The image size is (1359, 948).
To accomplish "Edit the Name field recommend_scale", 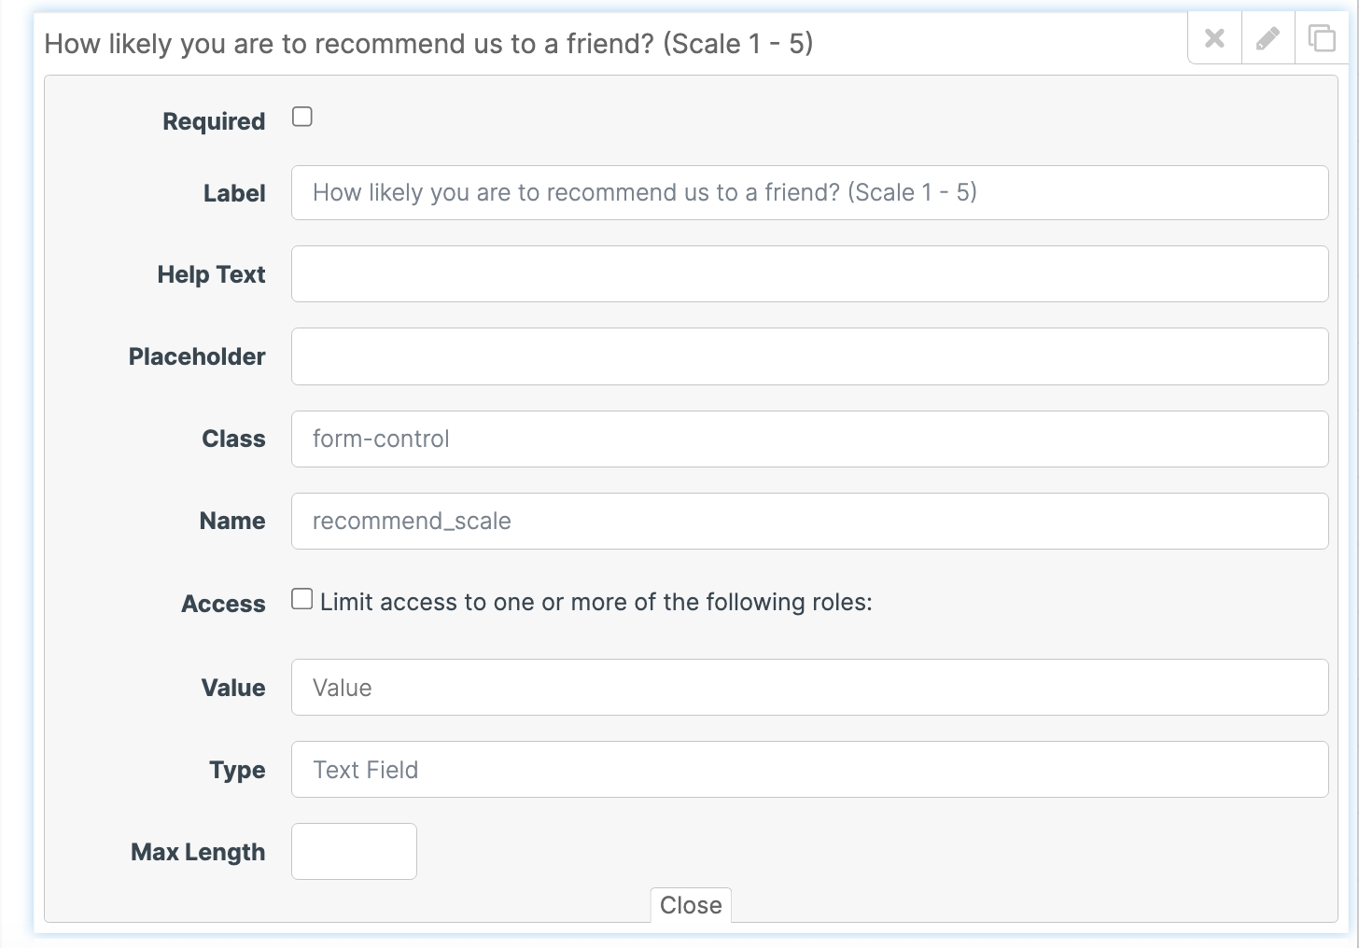I will pyautogui.click(x=809, y=521).
